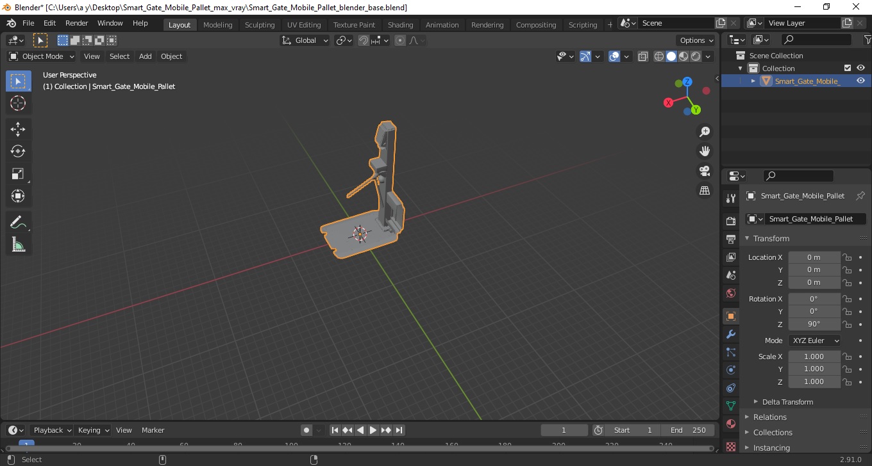Open the Modifier properties wrench tab
The height and width of the screenshot is (466, 872).
point(730,334)
